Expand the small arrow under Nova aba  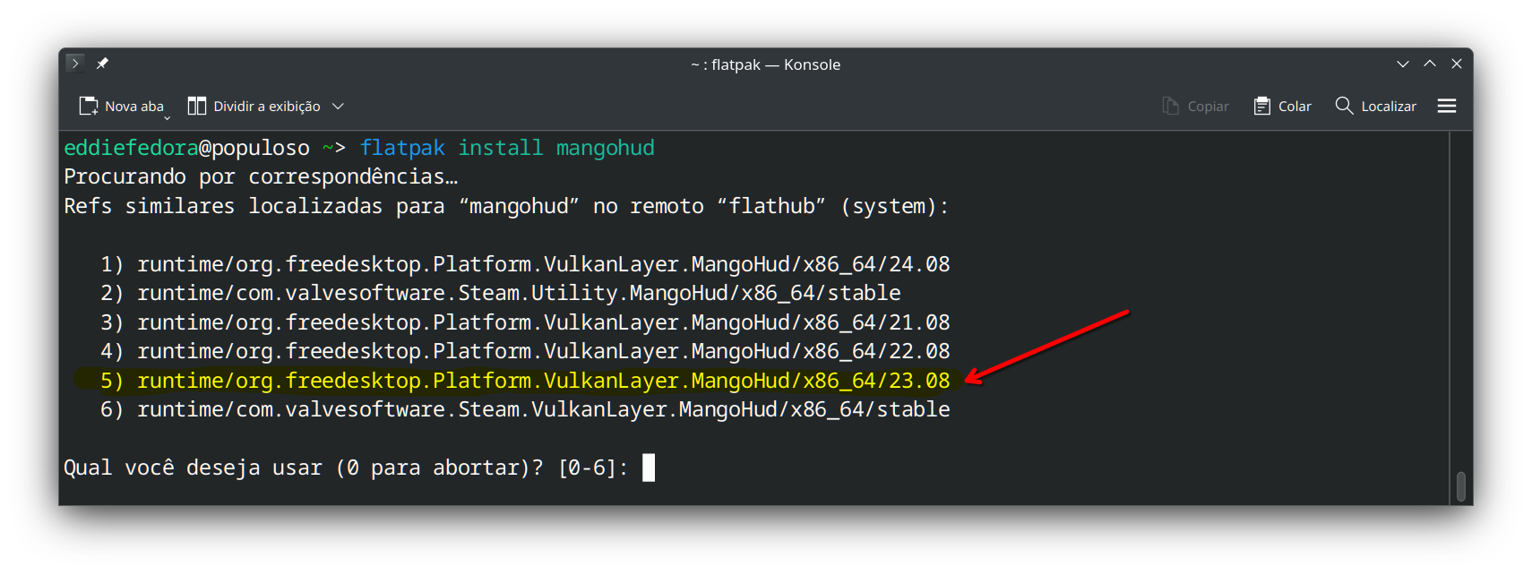(167, 117)
